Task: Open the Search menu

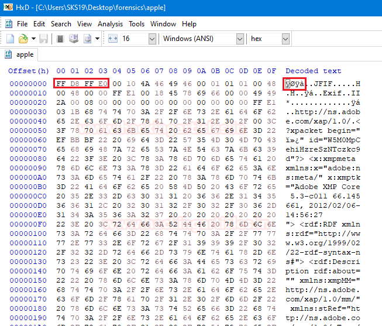Action: (61, 24)
